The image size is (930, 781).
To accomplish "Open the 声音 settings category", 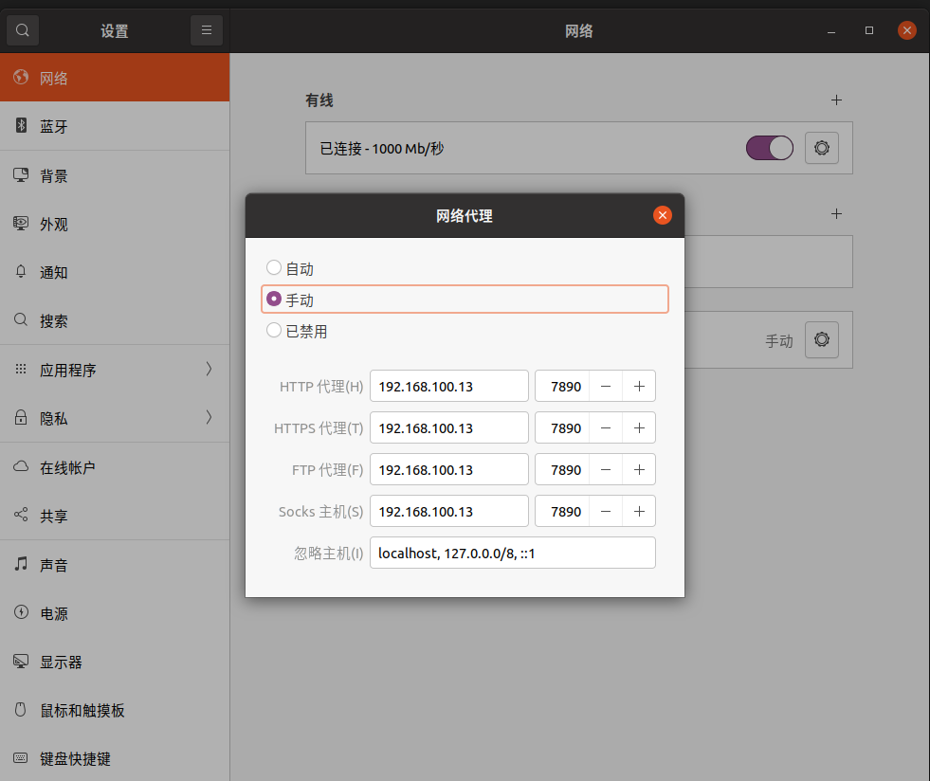I will pyautogui.click(x=115, y=565).
